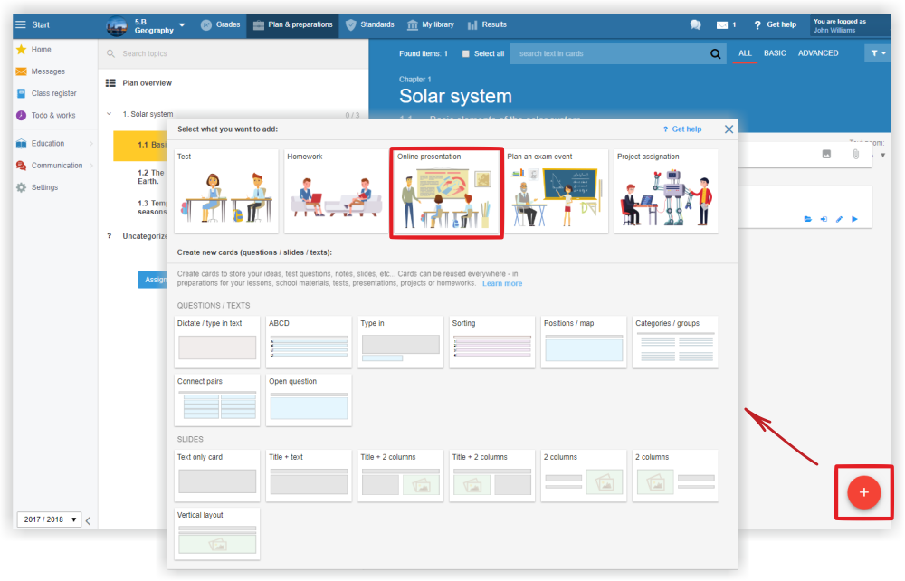Click Get help in top bar
Viewport: 905px width, 581px height.
[775, 24]
